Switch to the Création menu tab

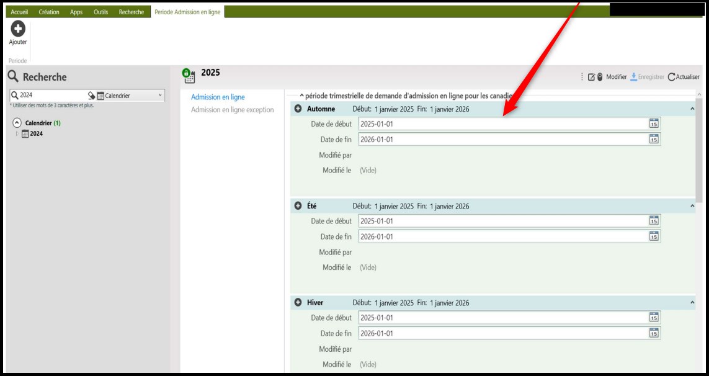coord(49,12)
